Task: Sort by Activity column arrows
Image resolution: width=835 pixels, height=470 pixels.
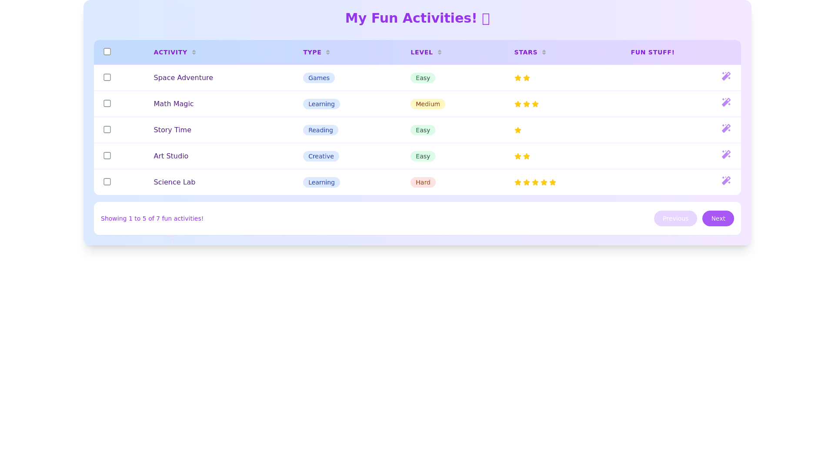Action: [x=194, y=52]
